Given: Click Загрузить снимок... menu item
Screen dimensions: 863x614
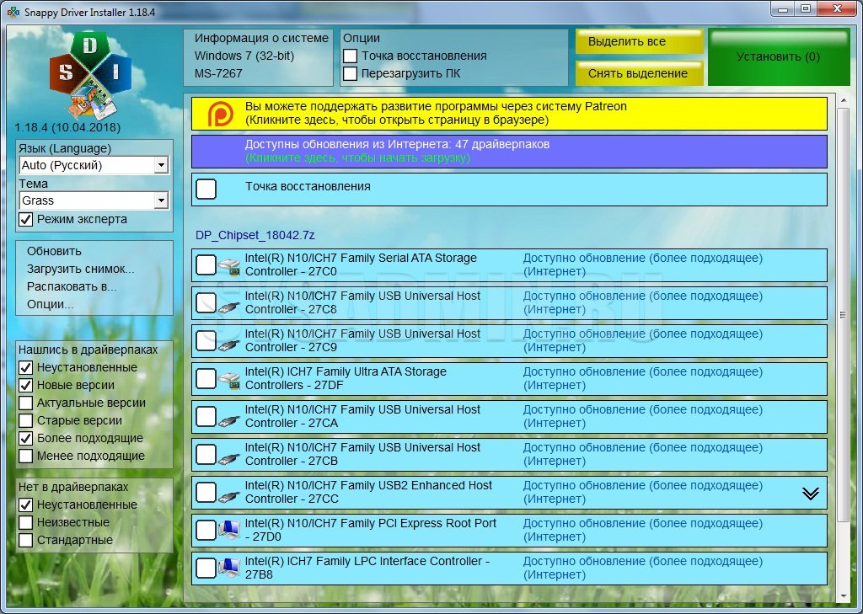Looking at the screenshot, I should pos(81,269).
